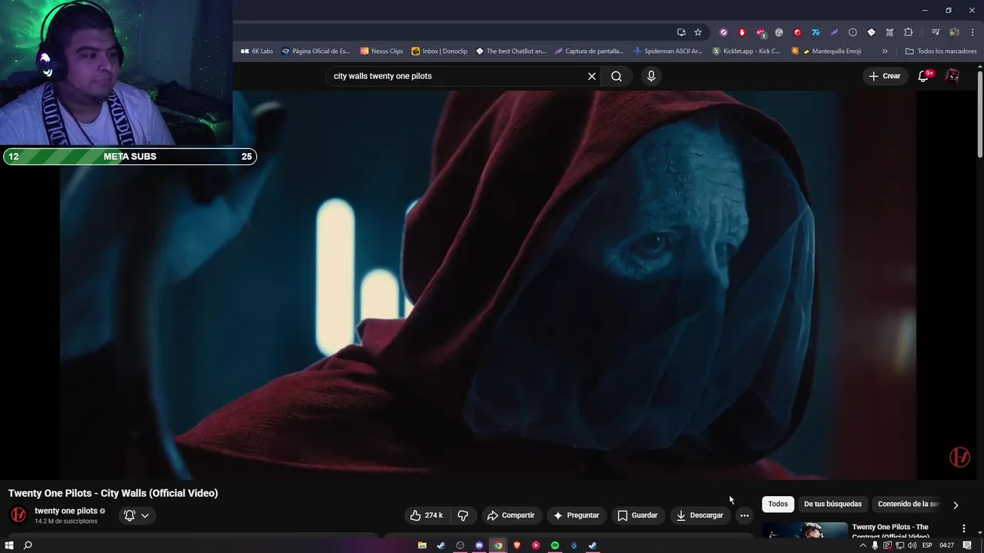Open the Página Oficial de Es... bookmark

[x=315, y=51]
